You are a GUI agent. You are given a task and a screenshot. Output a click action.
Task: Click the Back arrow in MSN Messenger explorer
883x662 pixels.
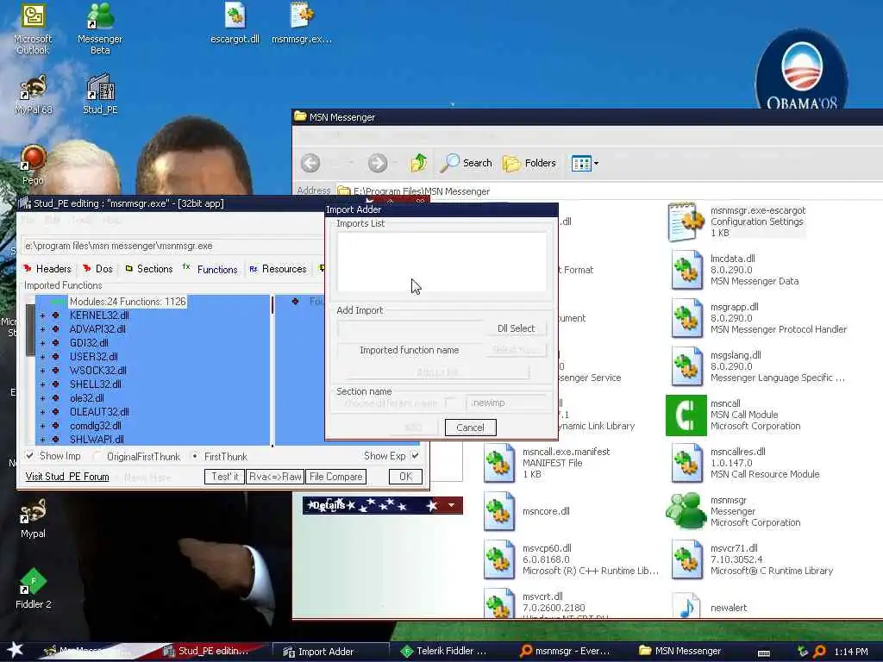(310, 163)
